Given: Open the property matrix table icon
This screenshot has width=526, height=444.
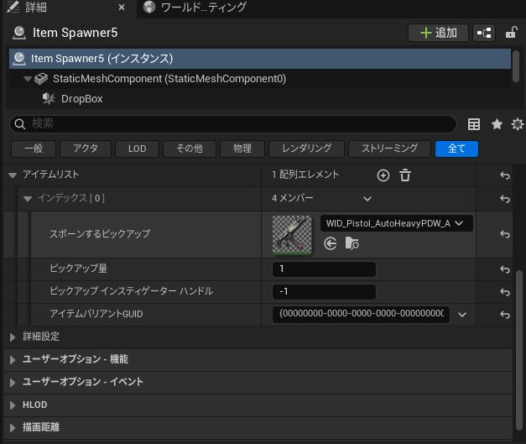Looking at the screenshot, I should tap(474, 124).
